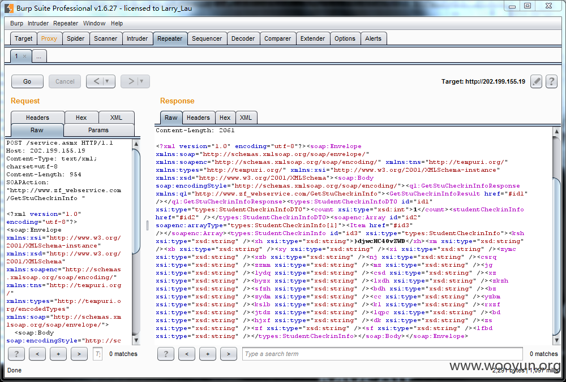
Task: Switch to the Options tab
Action: 345,38
